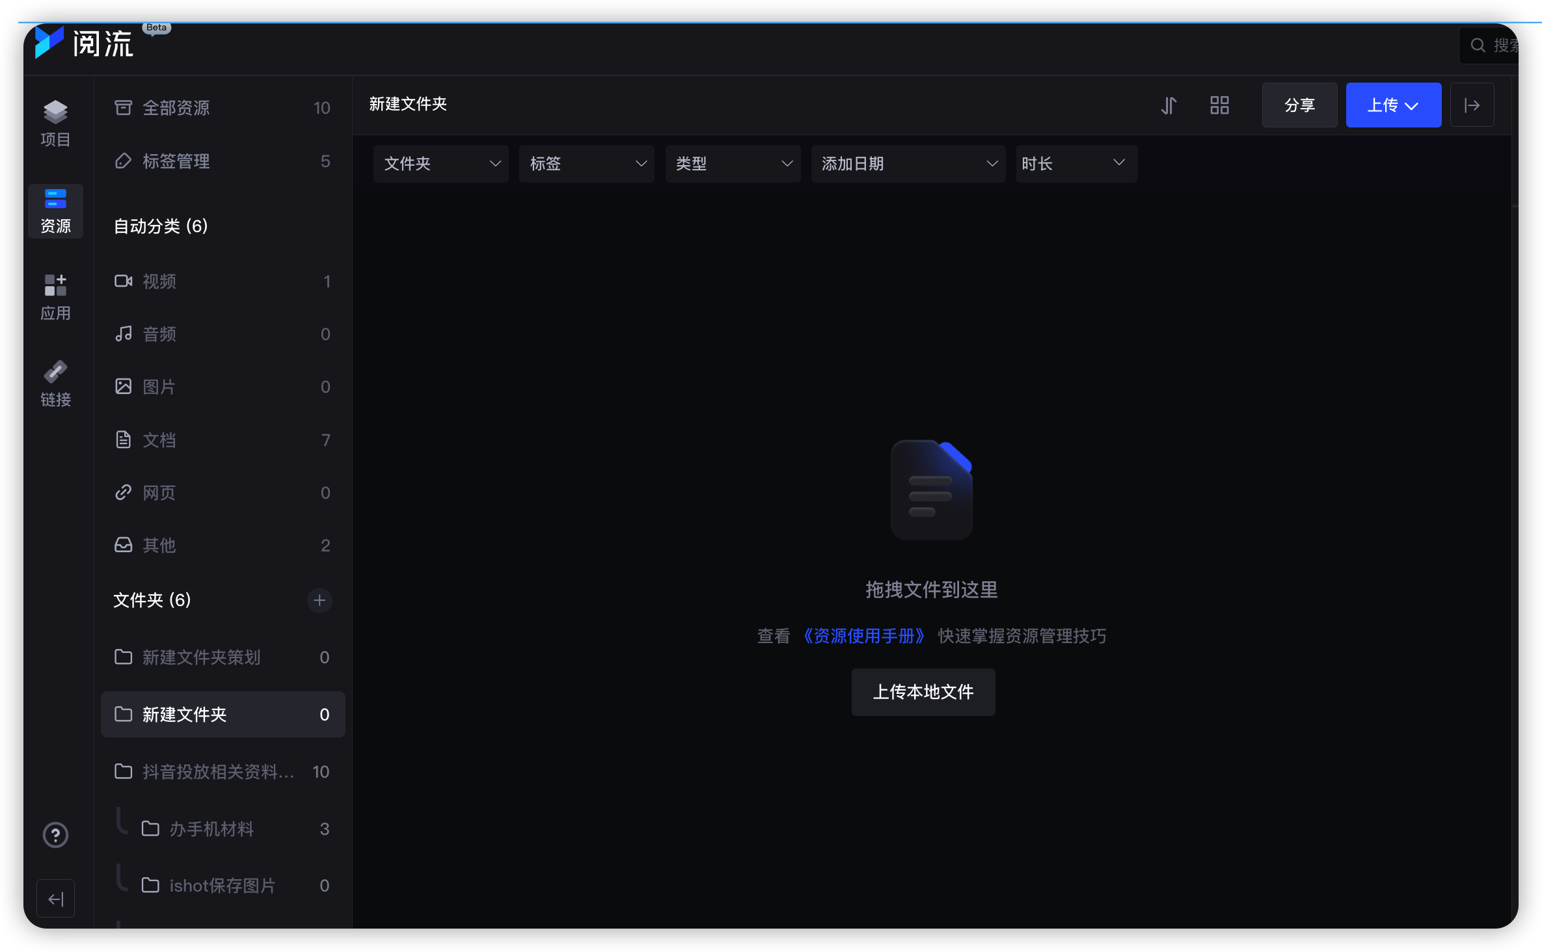Open the 项目 section in sidebar
1542x952 pixels.
(55, 124)
